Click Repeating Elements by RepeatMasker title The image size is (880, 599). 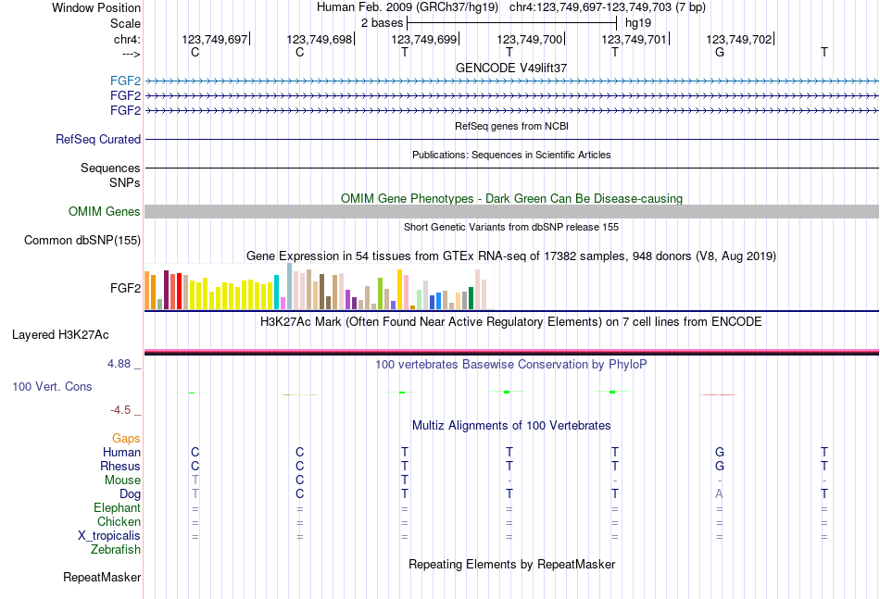[511, 564]
